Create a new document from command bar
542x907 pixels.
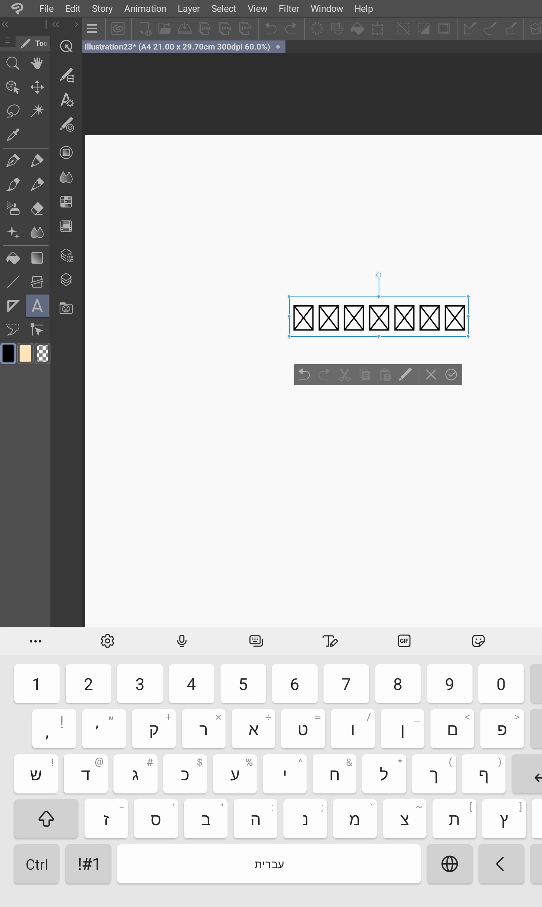pyautogui.click(x=145, y=29)
